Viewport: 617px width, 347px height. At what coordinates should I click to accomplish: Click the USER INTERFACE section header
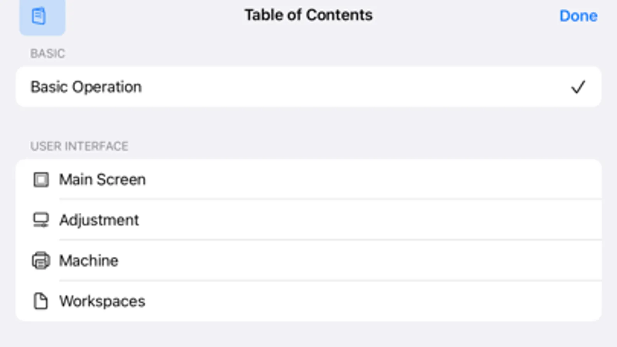(79, 146)
